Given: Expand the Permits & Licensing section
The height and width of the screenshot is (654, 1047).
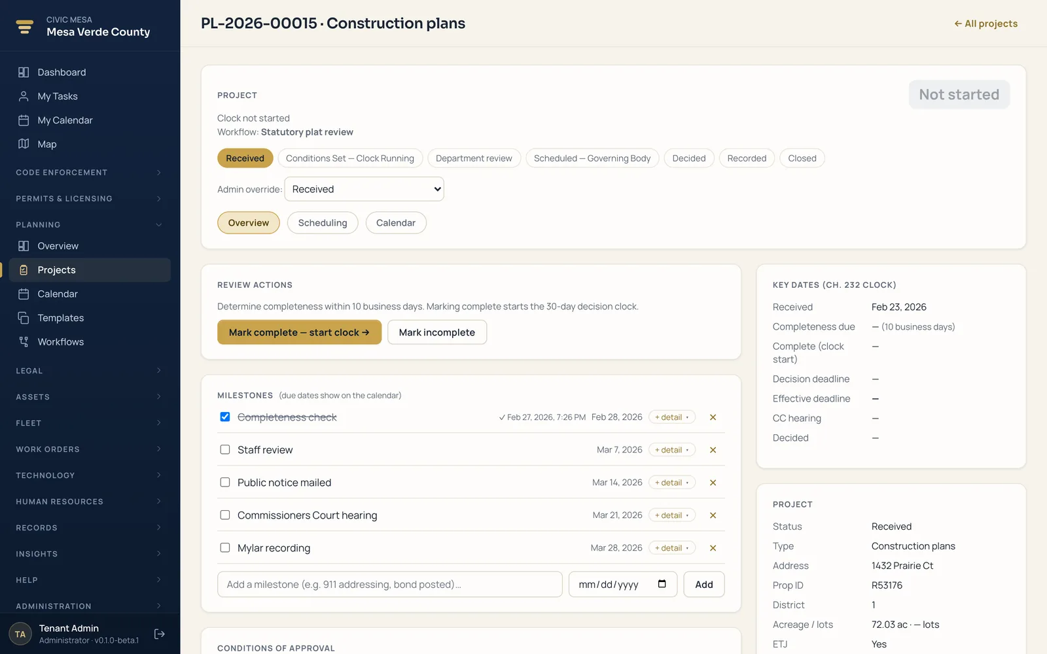Looking at the screenshot, I should [x=90, y=199].
